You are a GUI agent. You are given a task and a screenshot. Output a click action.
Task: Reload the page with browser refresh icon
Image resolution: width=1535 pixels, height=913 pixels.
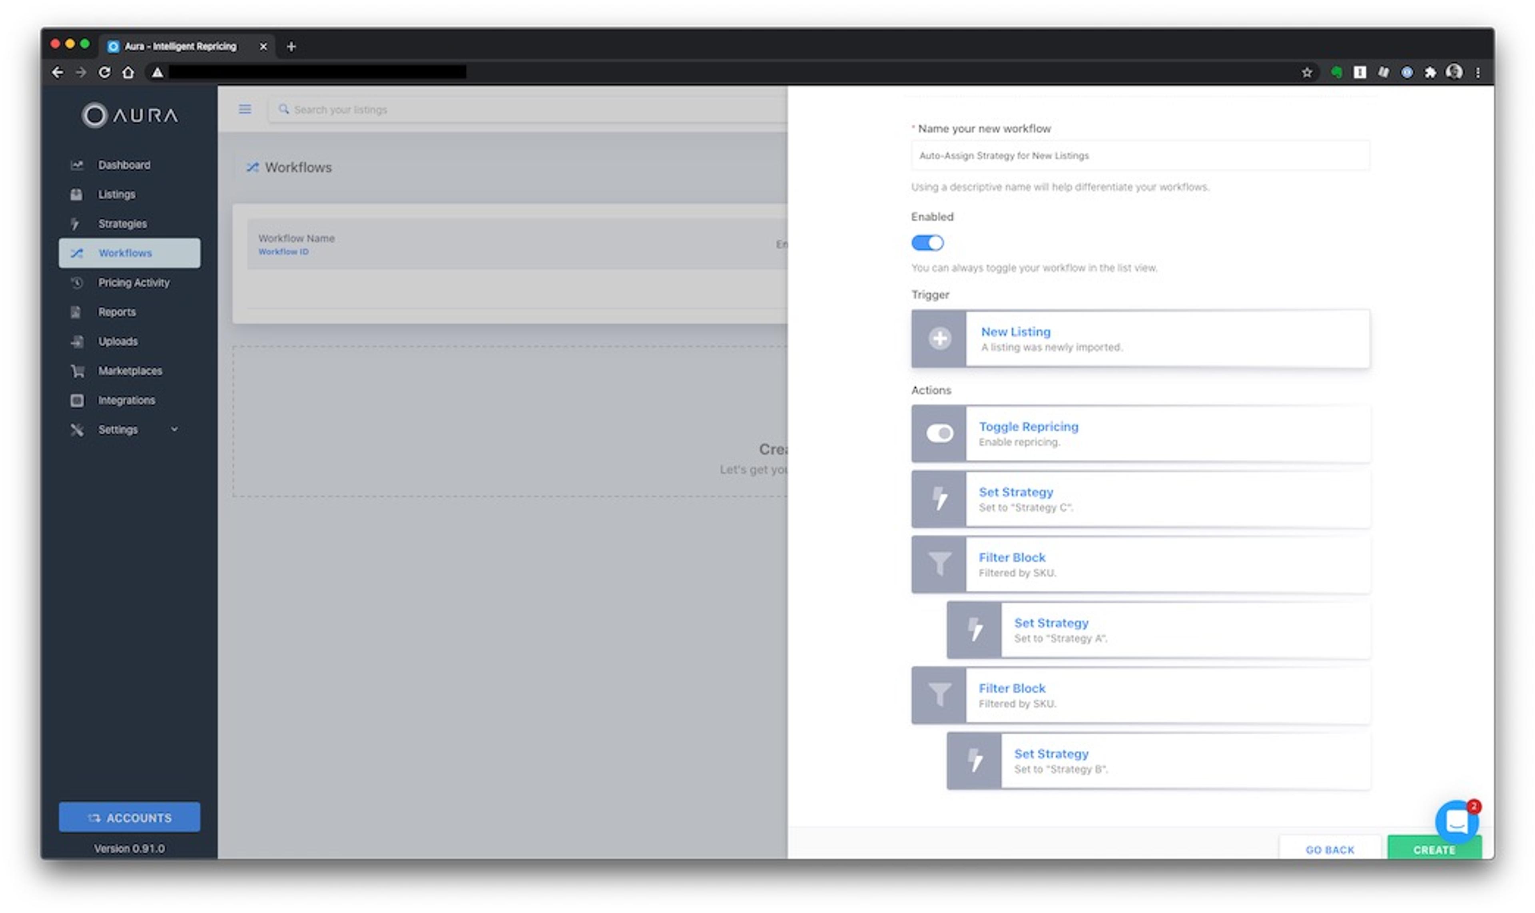105,73
